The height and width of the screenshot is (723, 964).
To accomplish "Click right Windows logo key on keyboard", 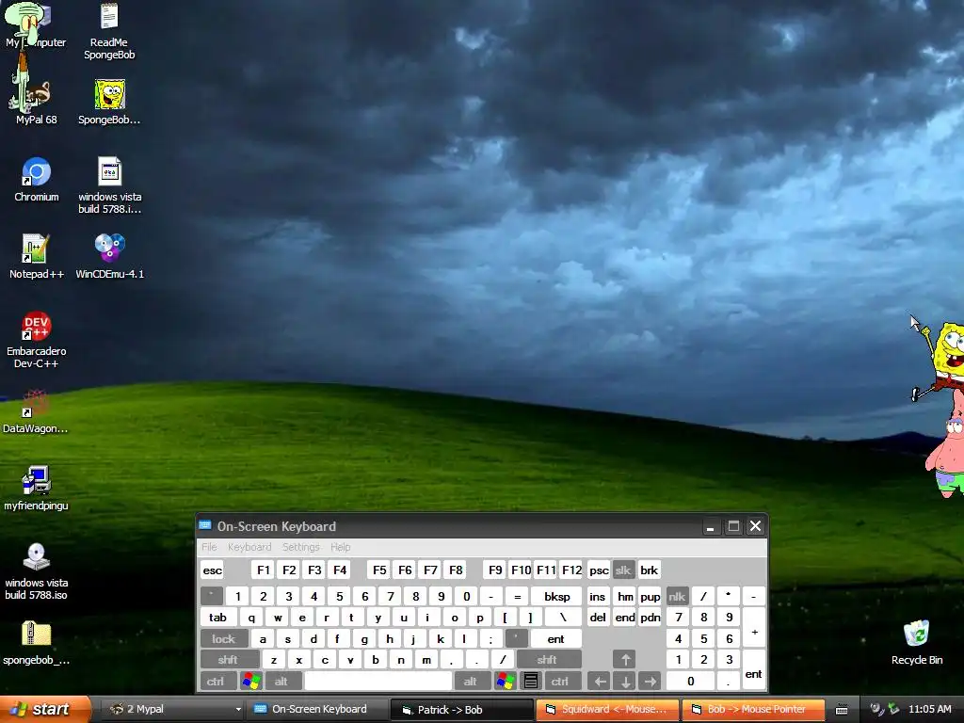I will 506,681.
